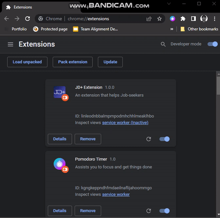Click the Load unpacked button
220x218 pixels.
[27, 62]
